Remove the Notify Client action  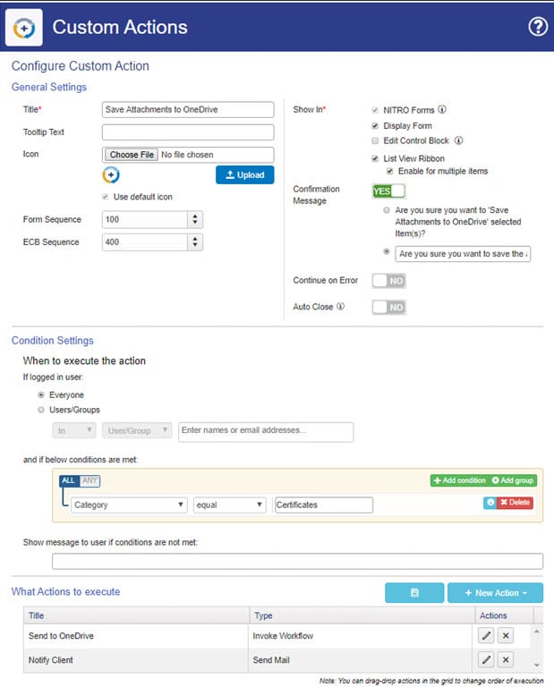[x=505, y=659]
